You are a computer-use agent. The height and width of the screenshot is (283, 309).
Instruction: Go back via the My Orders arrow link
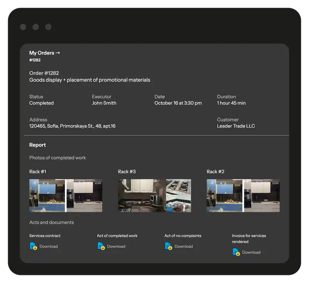(x=44, y=53)
